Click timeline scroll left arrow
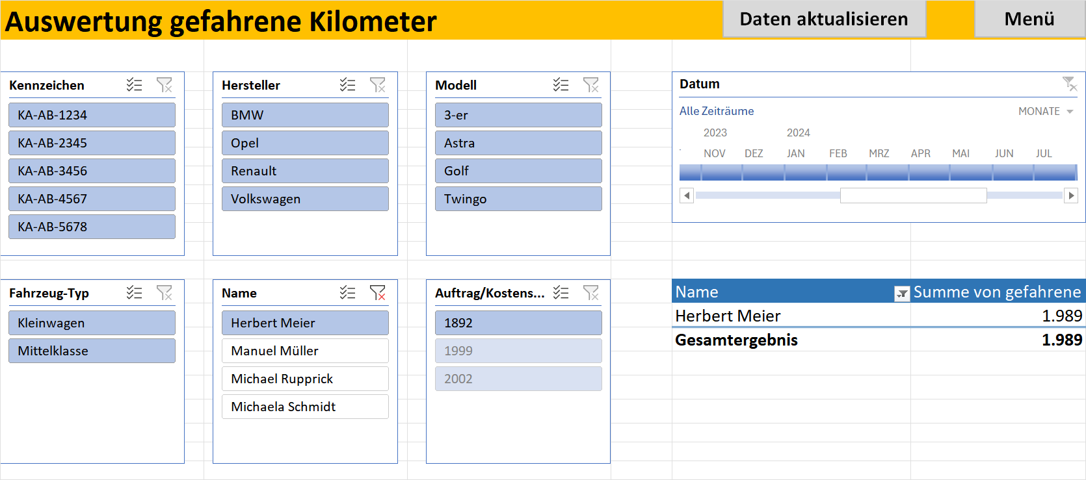The image size is (1086, 480). pyautogui.click(x=687, y=196)
